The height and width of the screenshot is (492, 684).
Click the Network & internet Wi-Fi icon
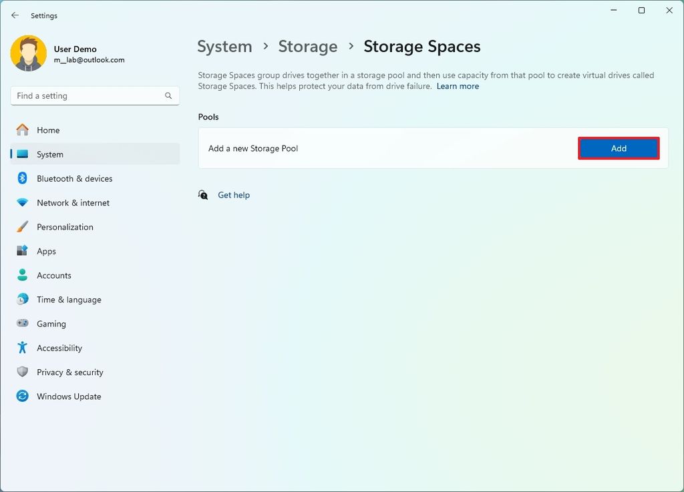pos(23,203)
